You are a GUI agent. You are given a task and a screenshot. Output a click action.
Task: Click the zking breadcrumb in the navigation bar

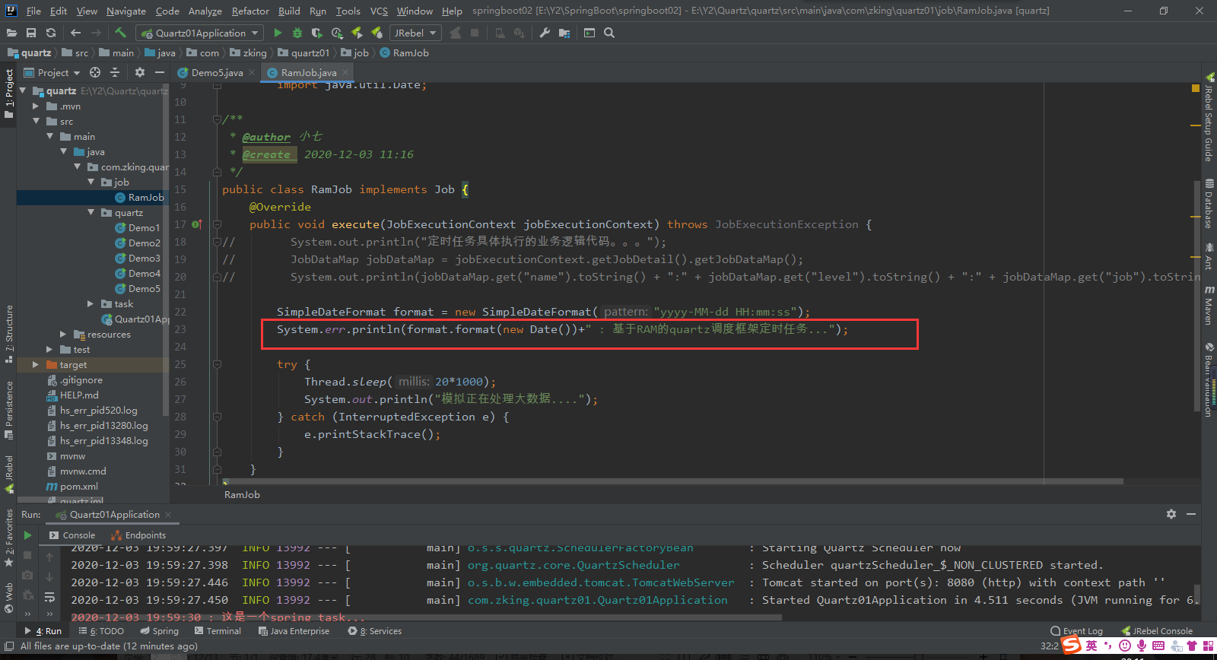(x=249, y=52)
